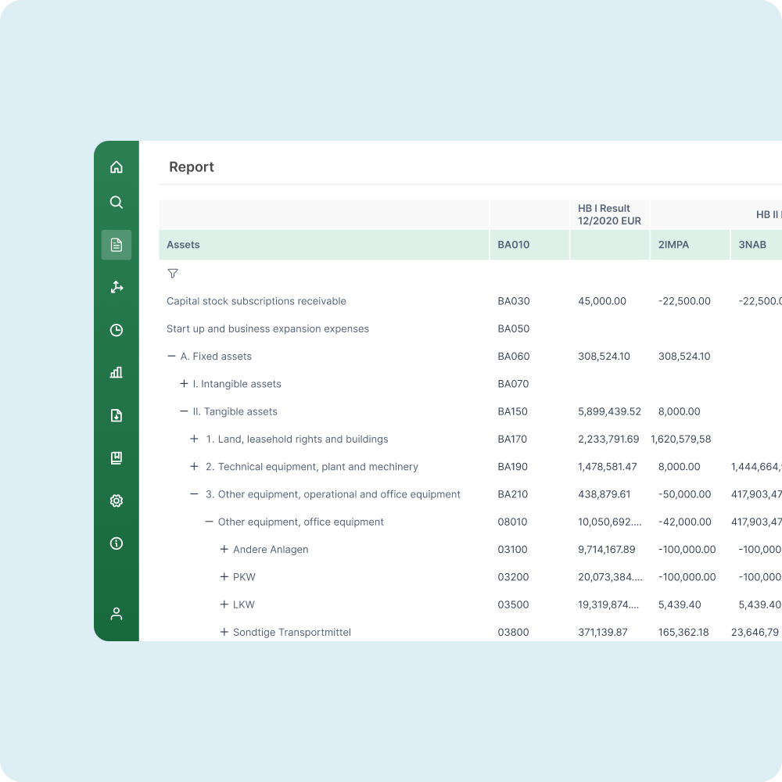Open the settings gear icon
This screenshot has width=782, height=782.
117,500
